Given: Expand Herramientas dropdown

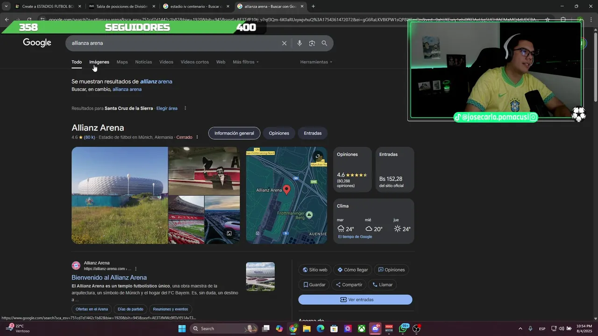Looking at the screenshot, I should [x=316, y=62].
